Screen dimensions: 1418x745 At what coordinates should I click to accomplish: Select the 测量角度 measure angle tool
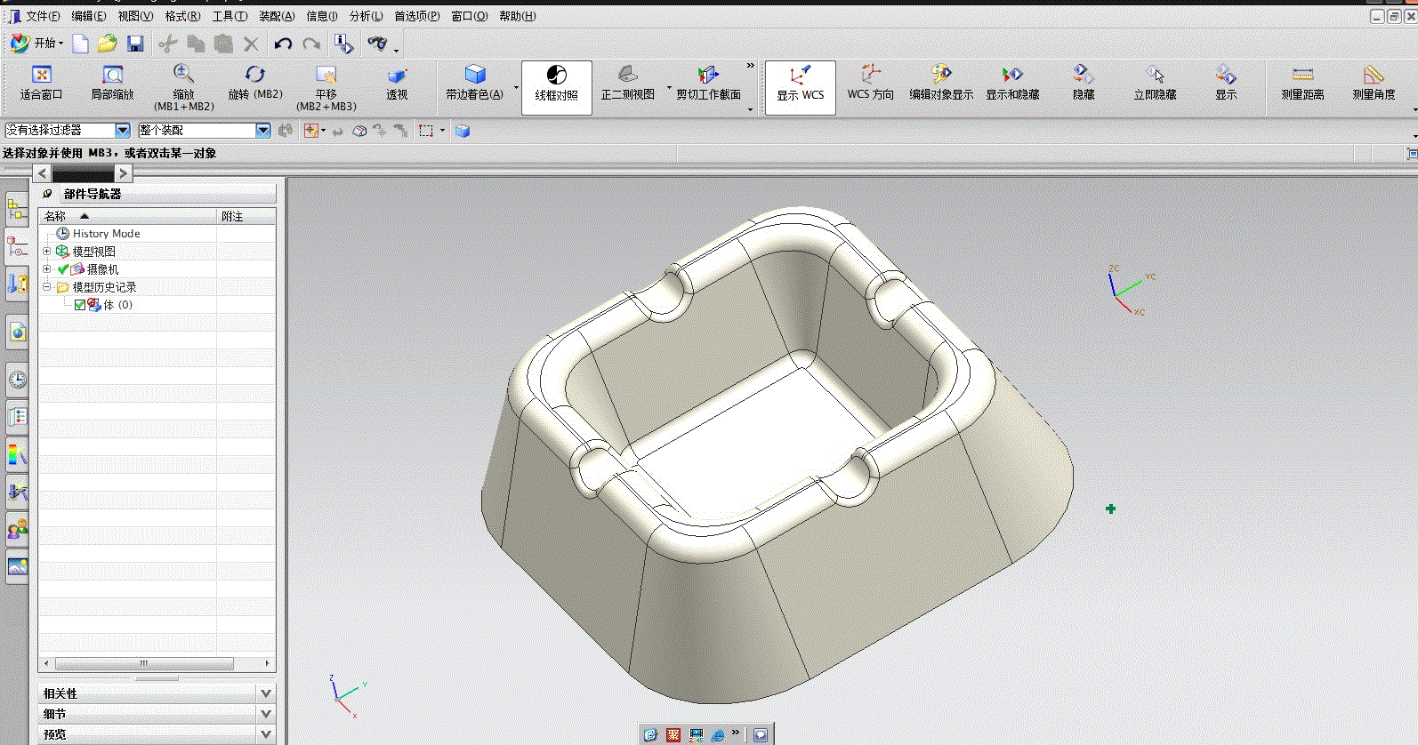tap(1374, 76)
